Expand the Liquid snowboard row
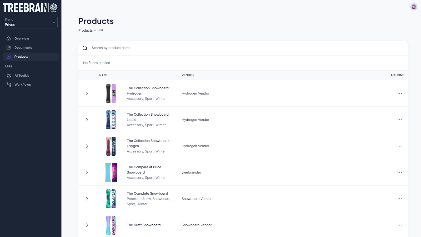The width and height of the screenshot is (421, 237). click(87, 120)
